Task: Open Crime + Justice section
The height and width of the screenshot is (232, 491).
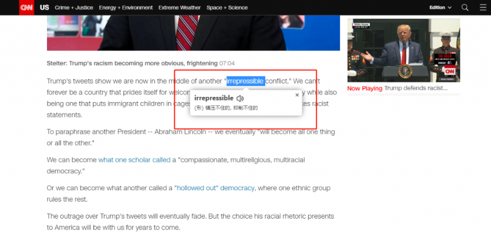Action: (x=74, y=8)
